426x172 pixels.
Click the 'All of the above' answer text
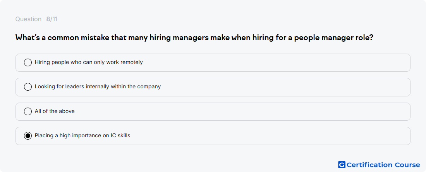[x=55, y=111]
